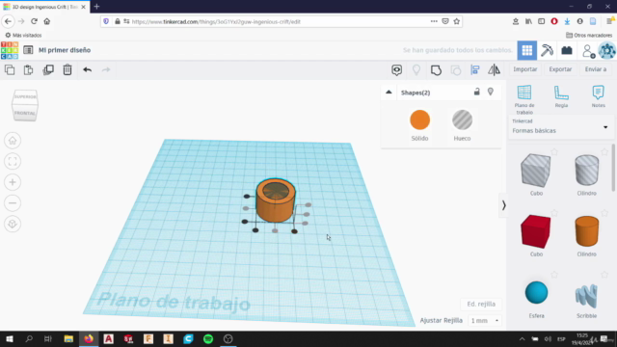Open Spotify from taskbar

208,338
